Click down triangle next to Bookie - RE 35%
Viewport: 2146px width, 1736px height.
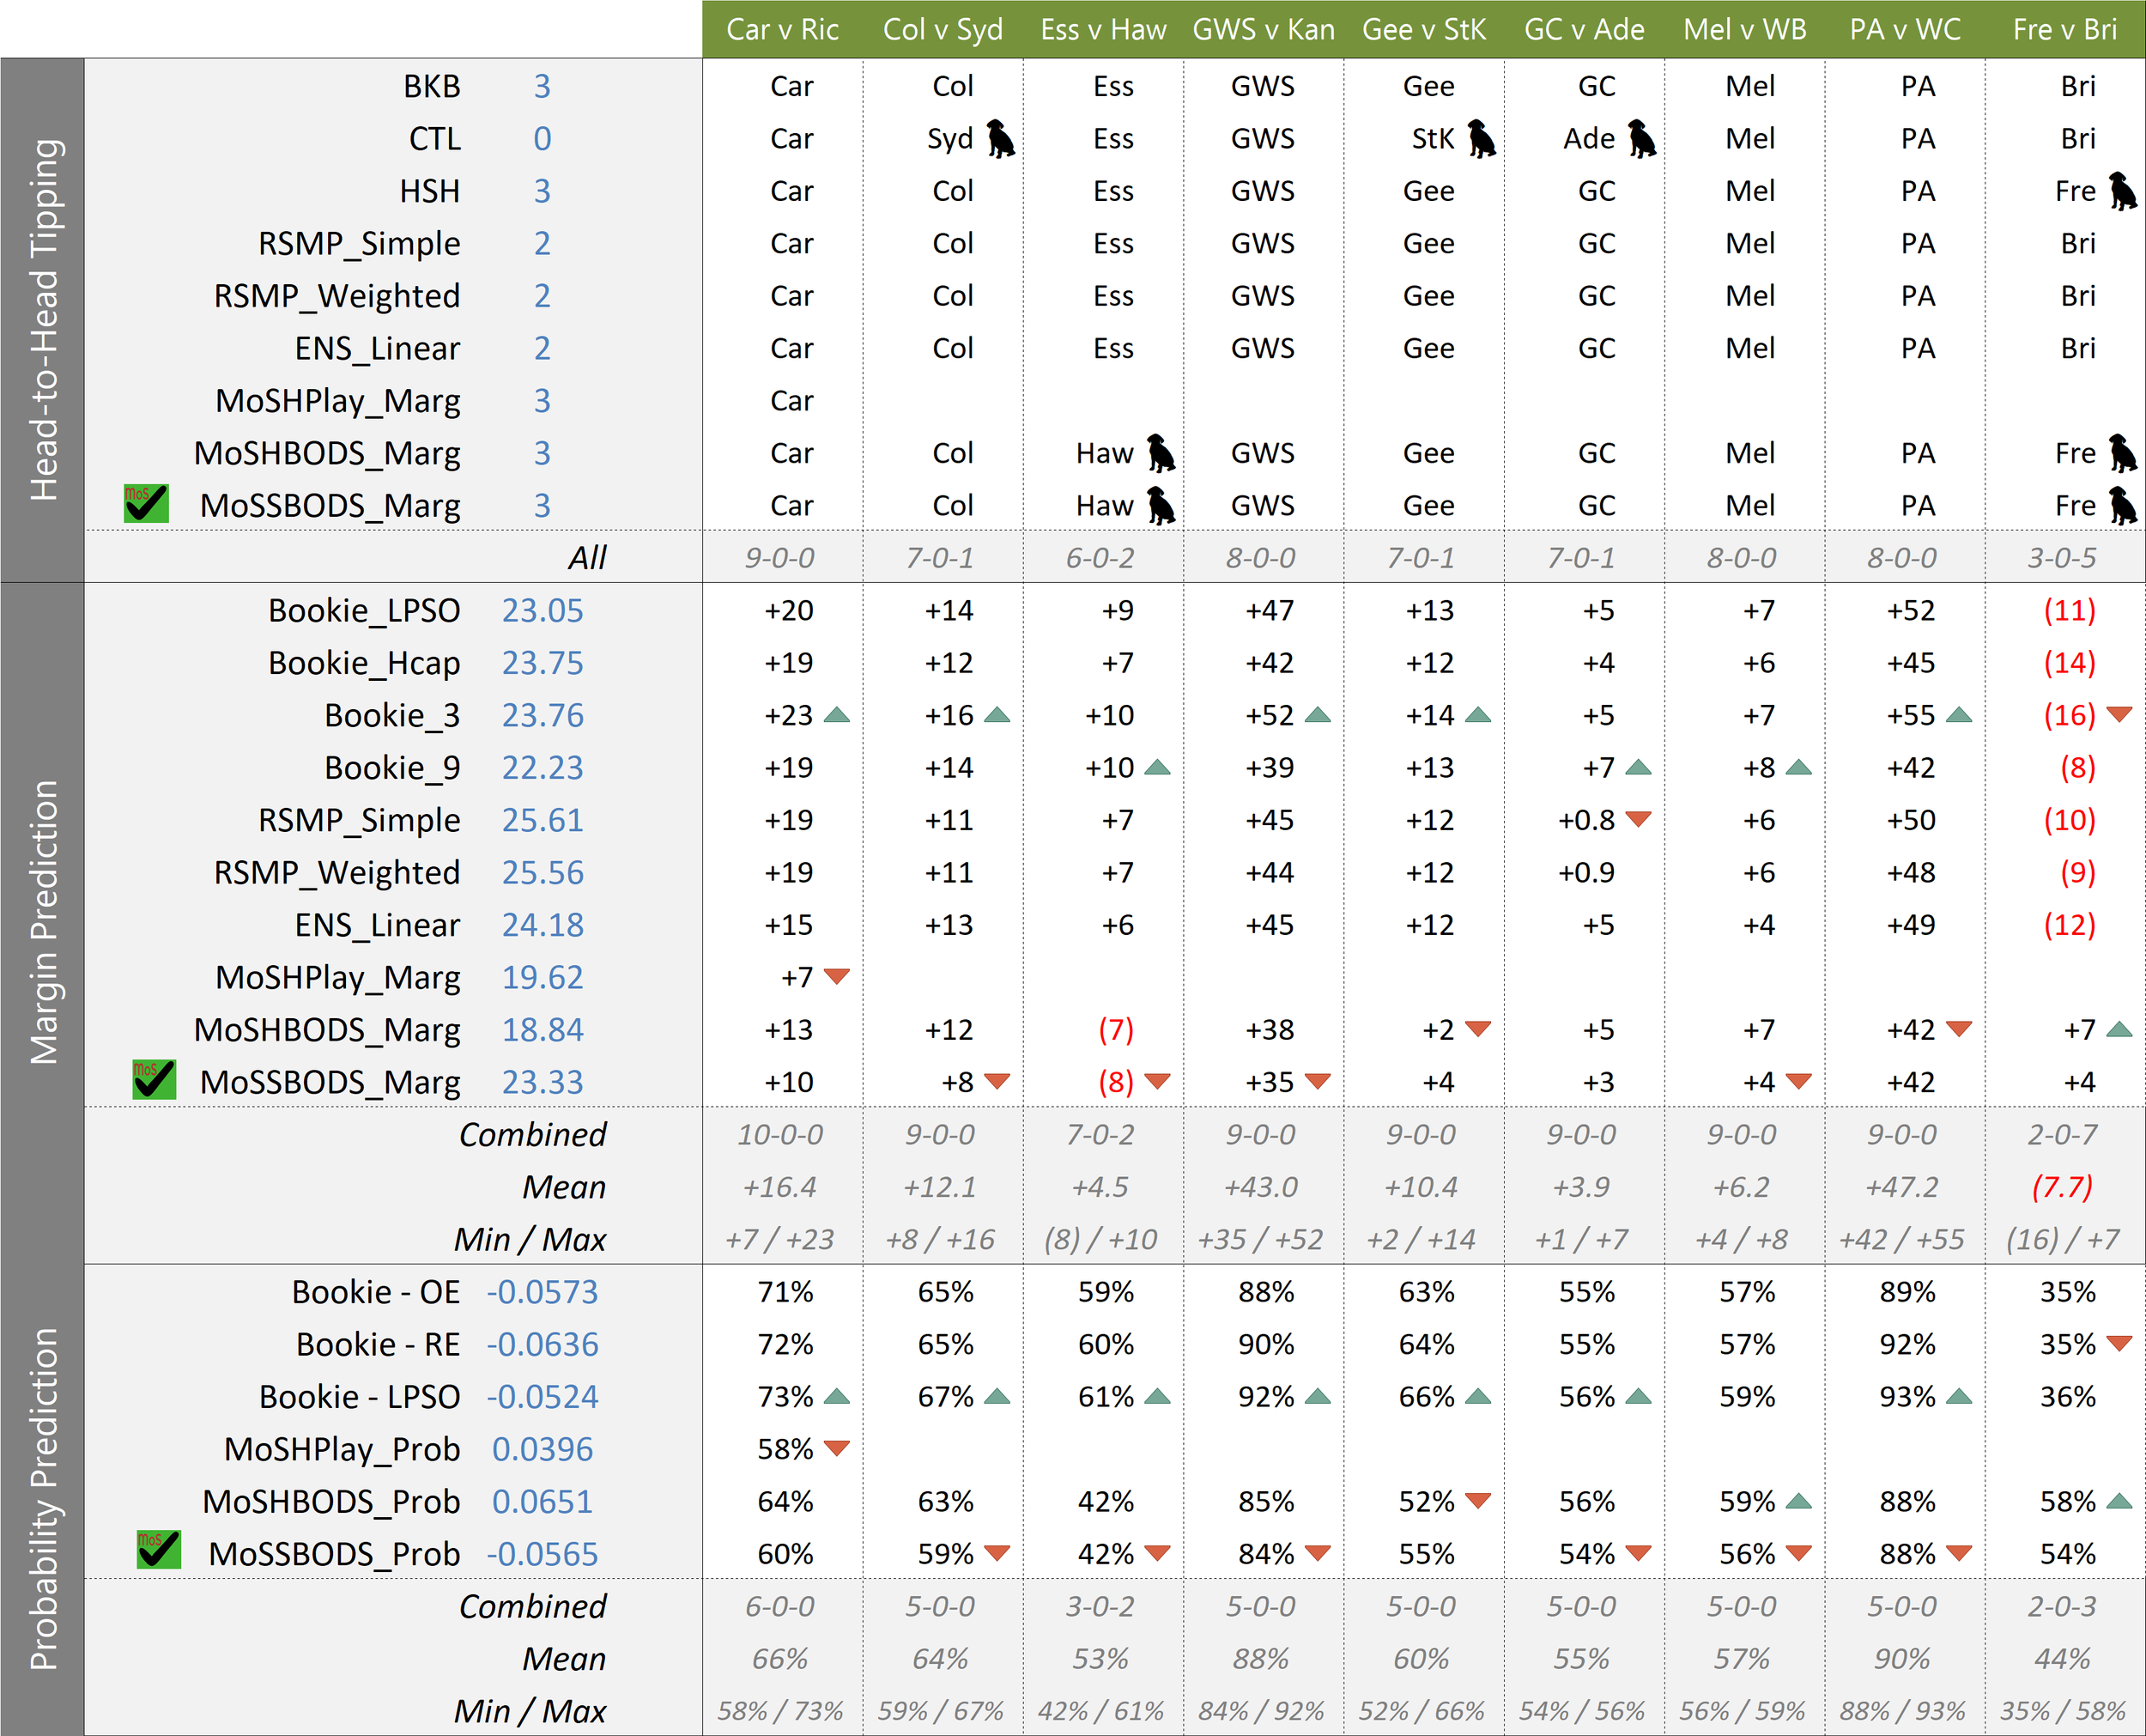tap(2120, 1343)
